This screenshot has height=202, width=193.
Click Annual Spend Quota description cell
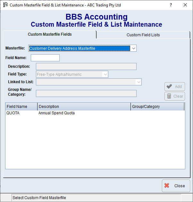[x=57, y=113]
